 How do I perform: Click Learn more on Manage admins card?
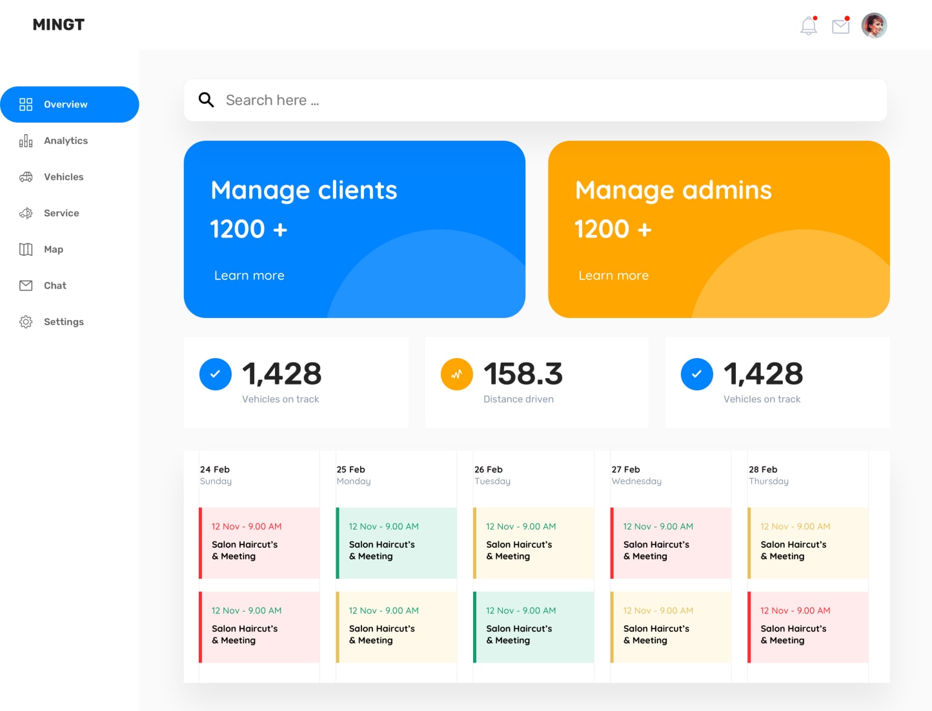[x=613, y=275]
